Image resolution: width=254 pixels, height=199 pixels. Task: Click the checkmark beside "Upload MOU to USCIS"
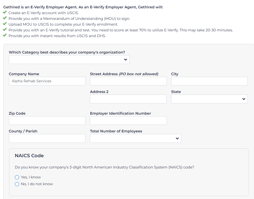point(4,24)
